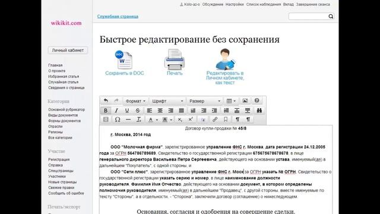Open Find with binoculars icon

[259, 111]
